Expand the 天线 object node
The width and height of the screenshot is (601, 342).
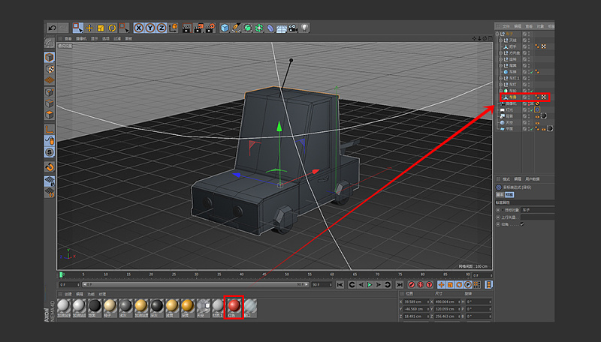500,40
